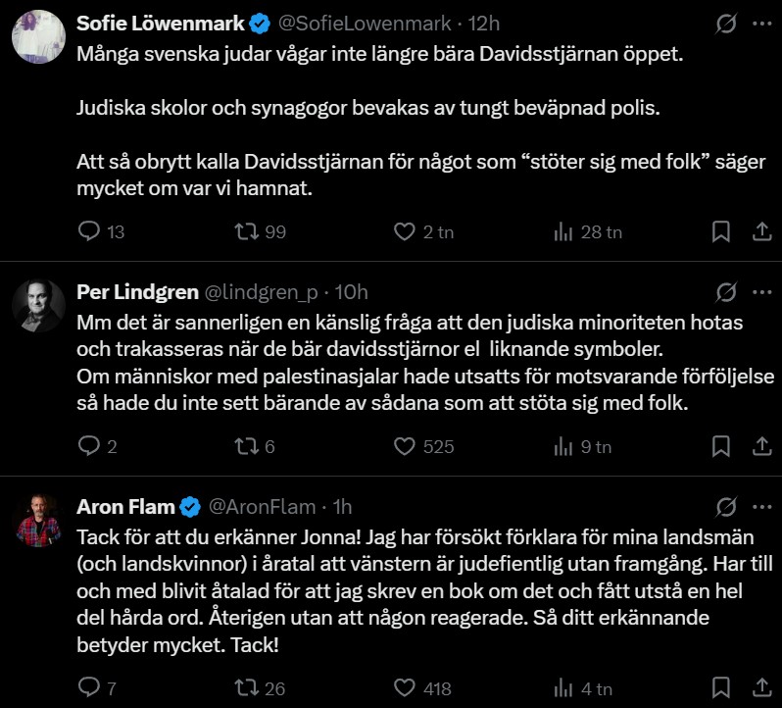
Task: Share Sofie Löwenmark's tweet
Action: [761, 231]
